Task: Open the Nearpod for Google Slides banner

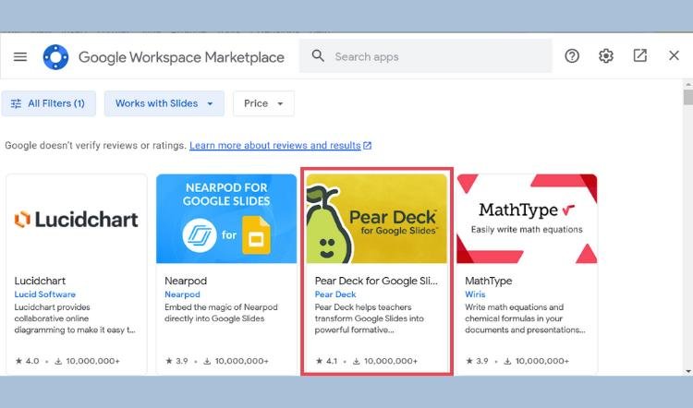Action: click(x=226, y=219)
